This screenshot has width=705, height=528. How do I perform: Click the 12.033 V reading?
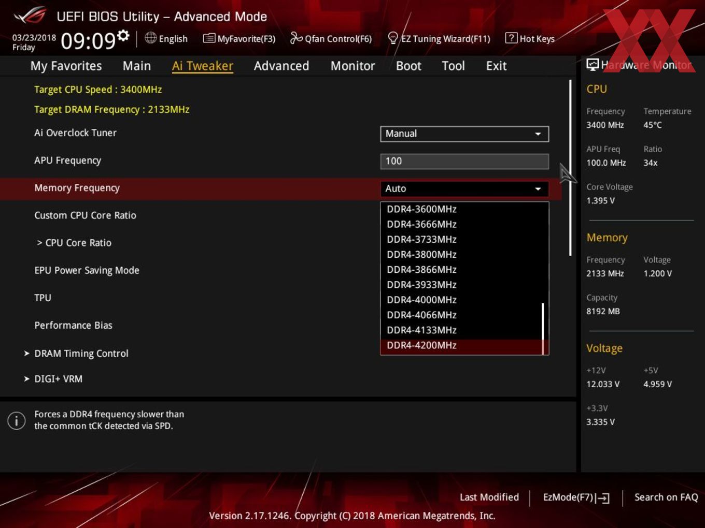point(603,384)
